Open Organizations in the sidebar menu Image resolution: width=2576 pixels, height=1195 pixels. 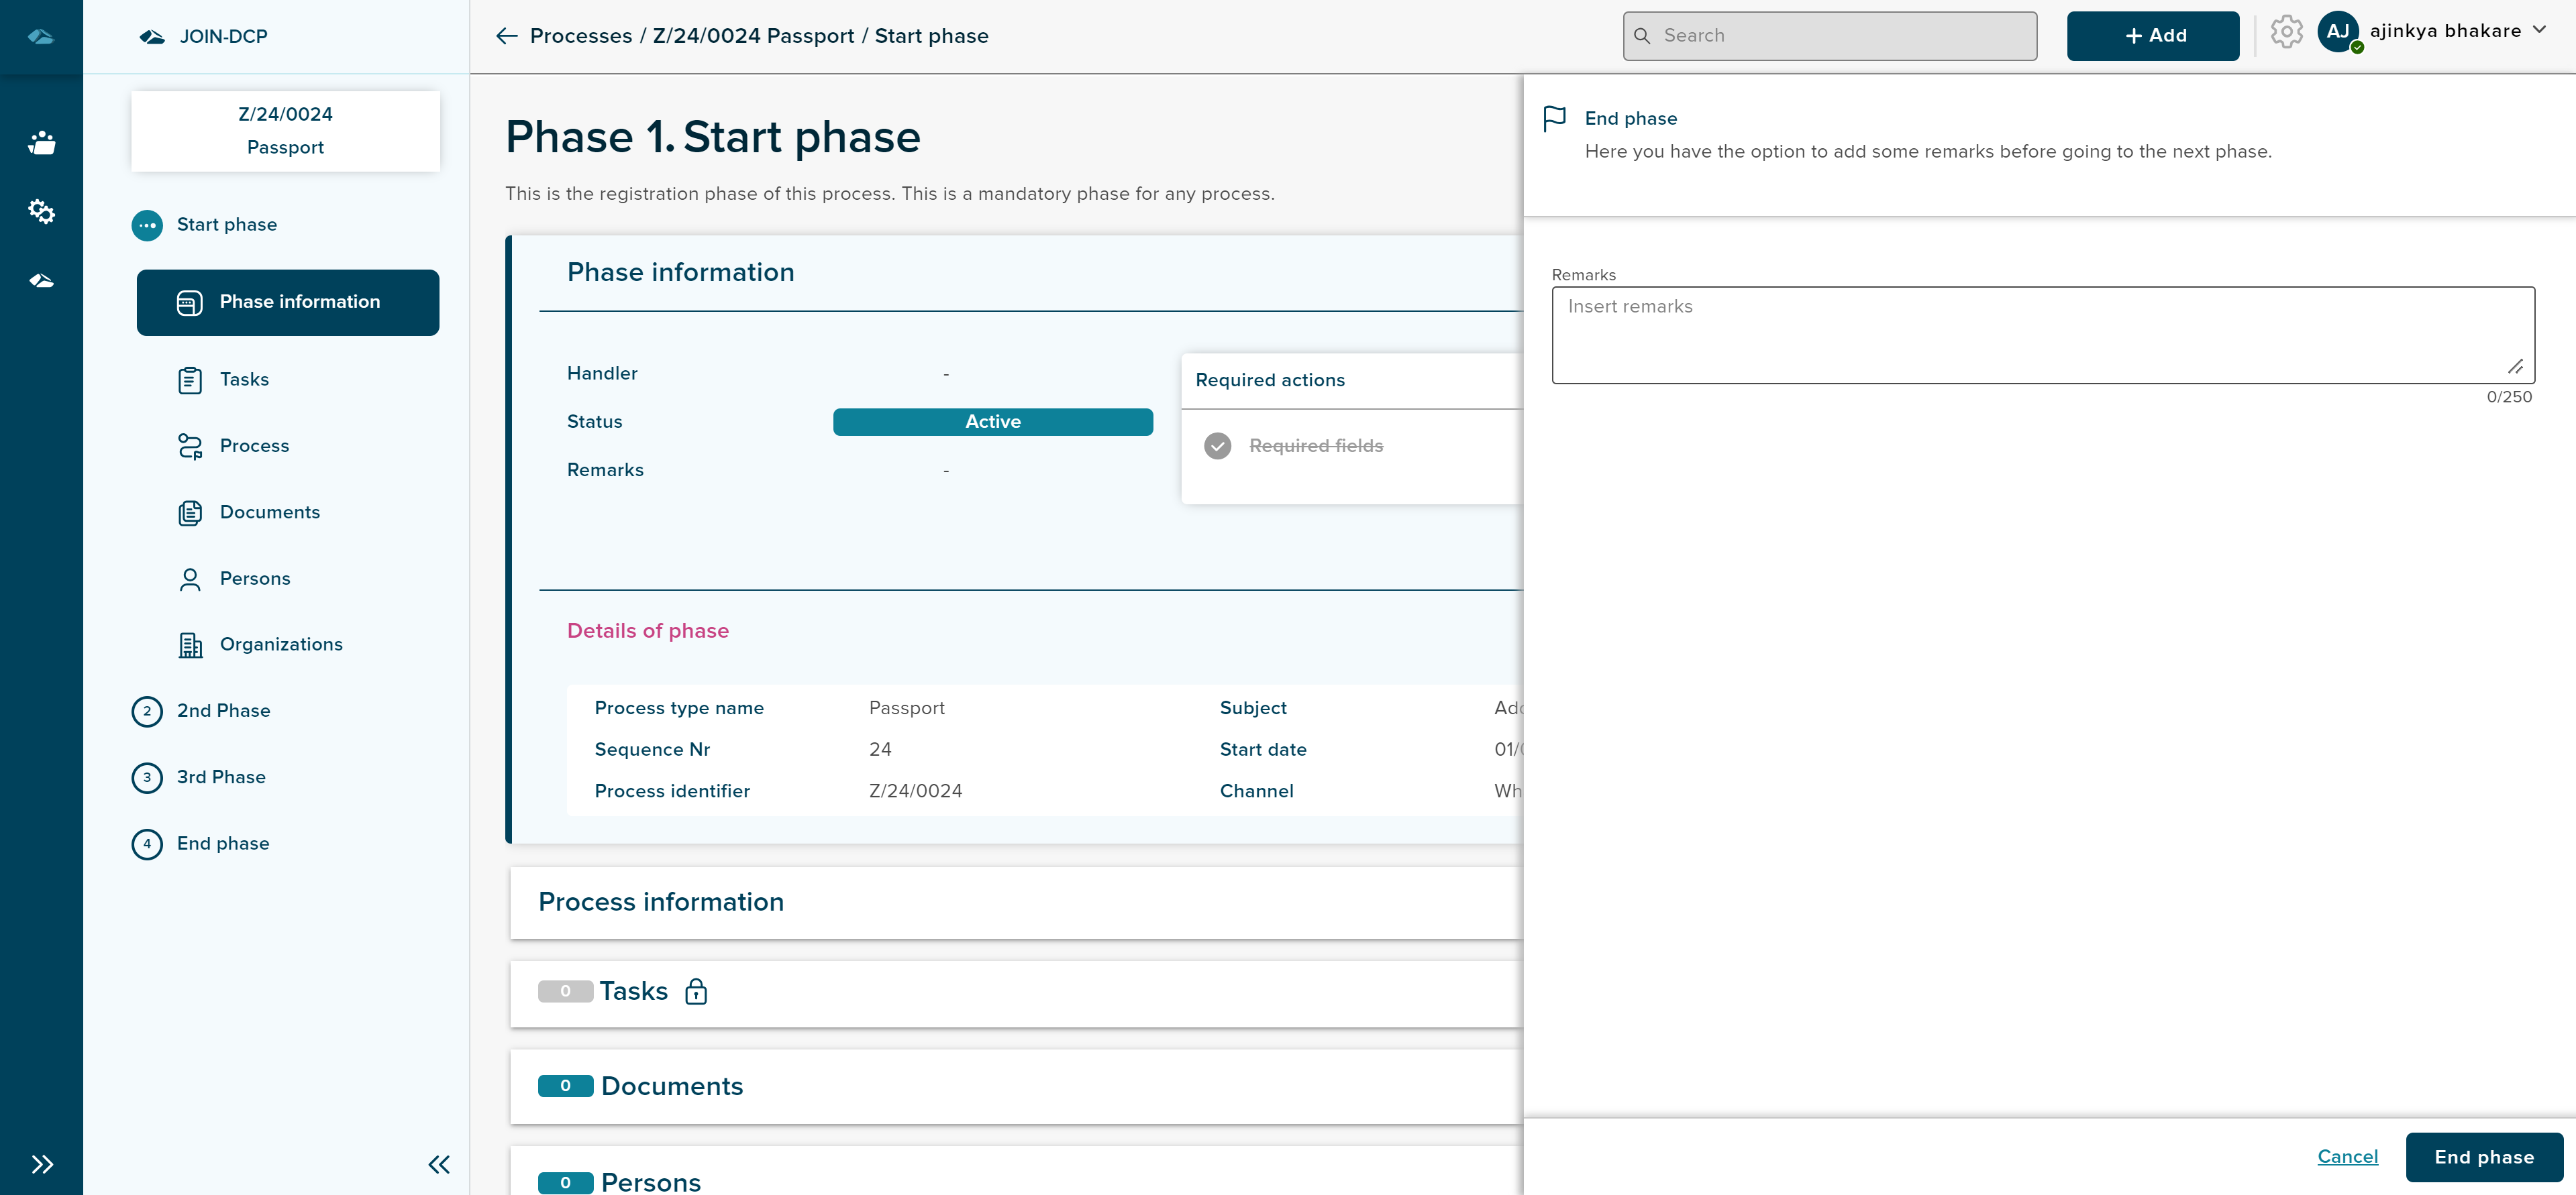[x=281, y=644]
